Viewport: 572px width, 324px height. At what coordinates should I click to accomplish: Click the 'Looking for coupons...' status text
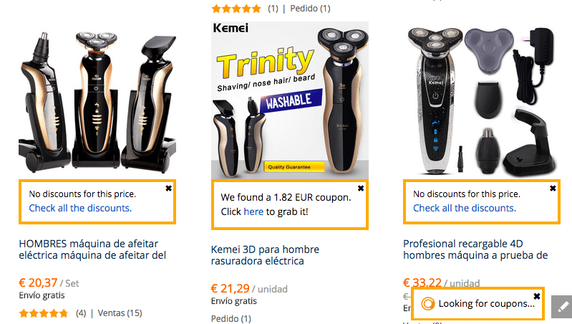(x=487, y=304)
